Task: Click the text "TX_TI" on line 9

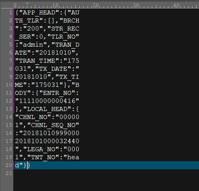Action: click(x=69, y=77)
